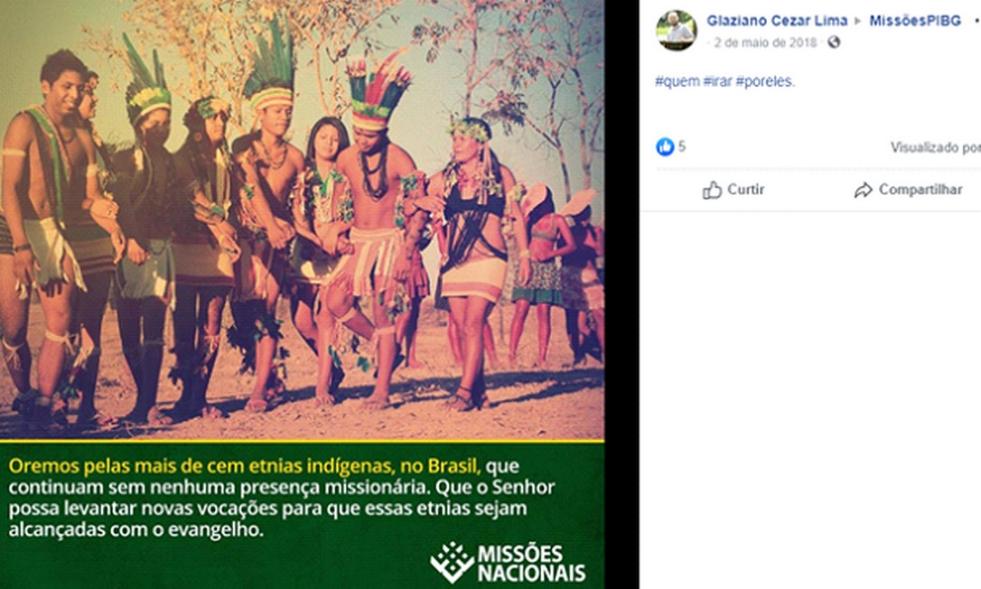Click the arrow icon between author and group
This screenshot has height=589, width=981.
pyautogui.click(x=858, y=22)
